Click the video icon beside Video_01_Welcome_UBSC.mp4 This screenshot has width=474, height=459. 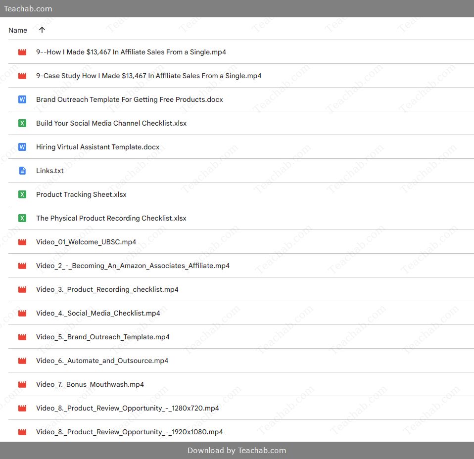pos(22,242)
